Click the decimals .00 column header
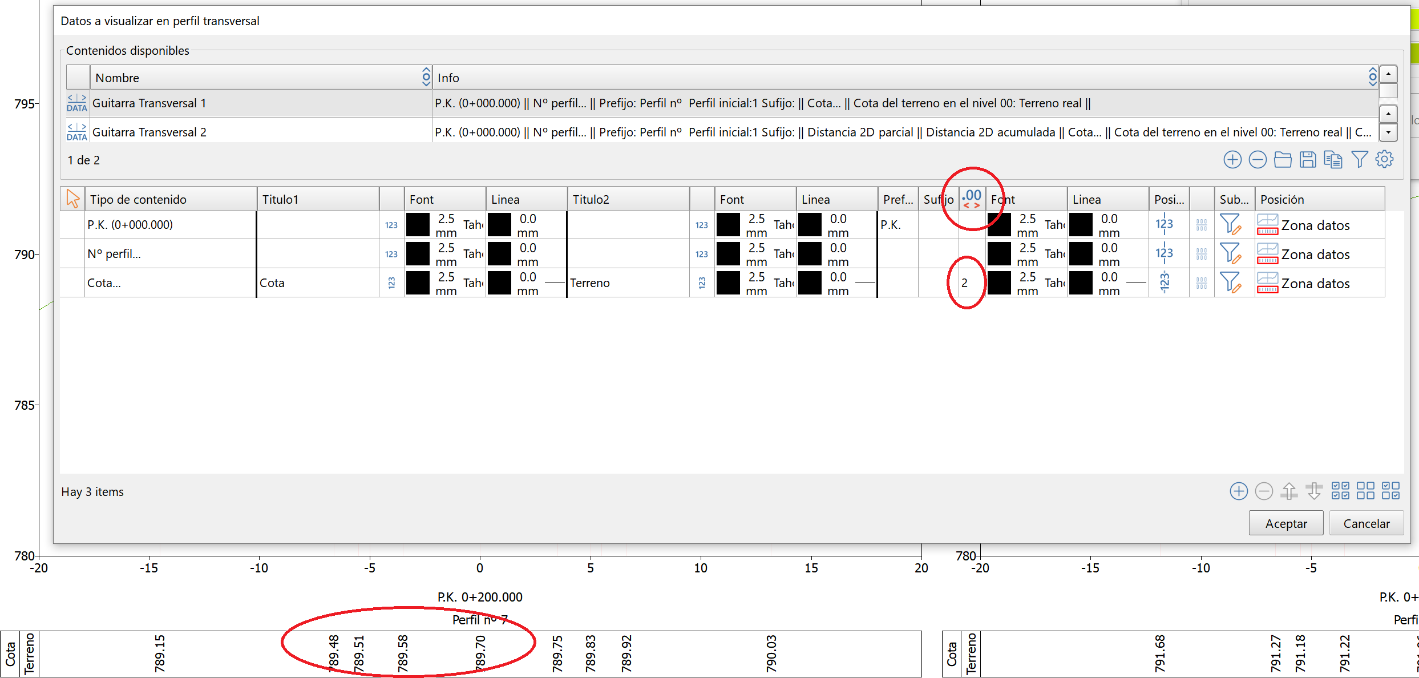The width and height of the screenshot is (1419, 678). (972, 199)
